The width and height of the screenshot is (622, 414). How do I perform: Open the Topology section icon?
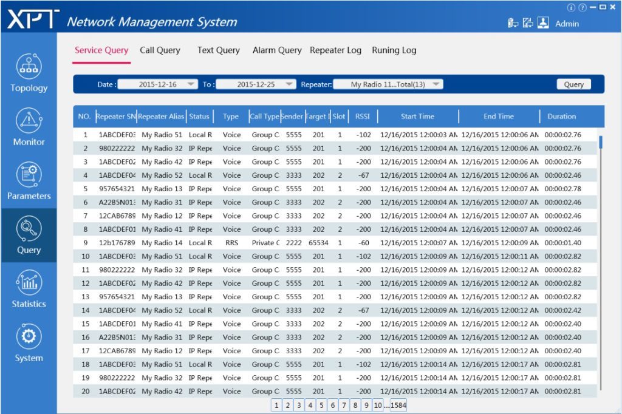(29, 66)
